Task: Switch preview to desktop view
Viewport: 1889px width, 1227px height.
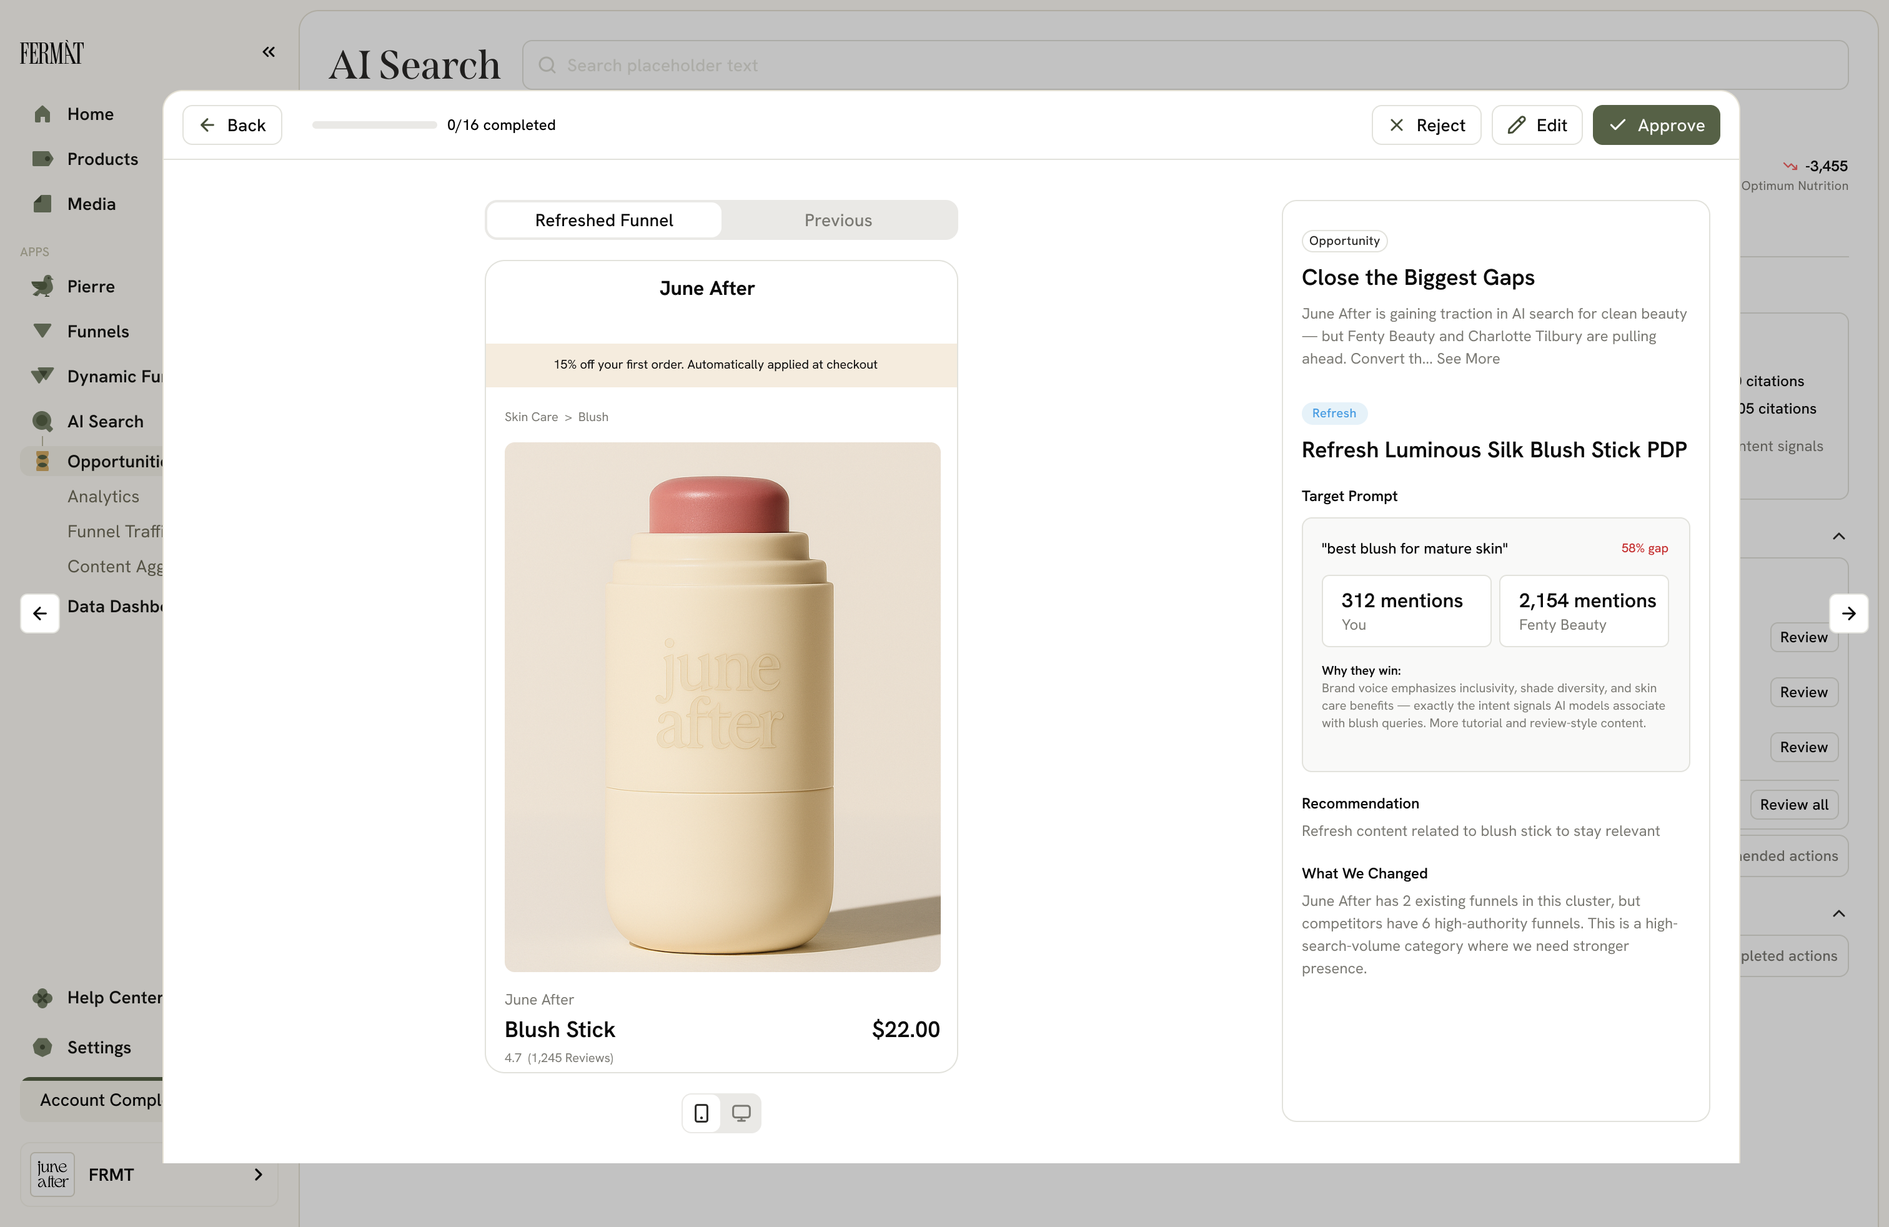Action: [x=741, y=1113]
